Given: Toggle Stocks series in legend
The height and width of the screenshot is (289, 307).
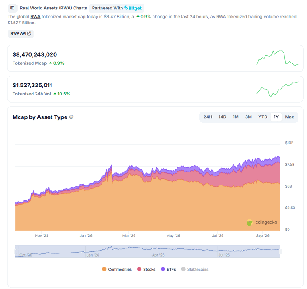Looking at the screenshot, I should (x=146, y=269).
